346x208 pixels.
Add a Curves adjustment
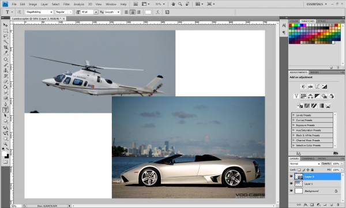pyautogui.click(x=317, y=86)
